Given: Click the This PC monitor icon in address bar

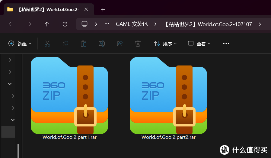Looking at the screenshot, I should point(84,24).
